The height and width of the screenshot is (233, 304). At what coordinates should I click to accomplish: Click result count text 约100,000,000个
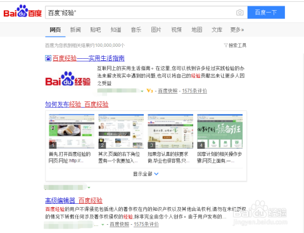[108, 46]
